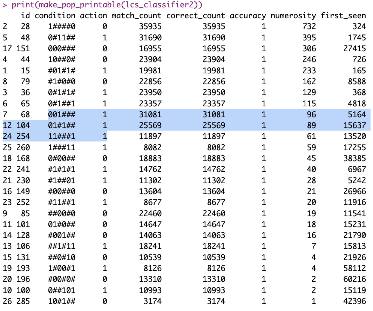This screenshot has height=311, width=373.
Task: Select match_count value 22460
Action: click(150, 213)
